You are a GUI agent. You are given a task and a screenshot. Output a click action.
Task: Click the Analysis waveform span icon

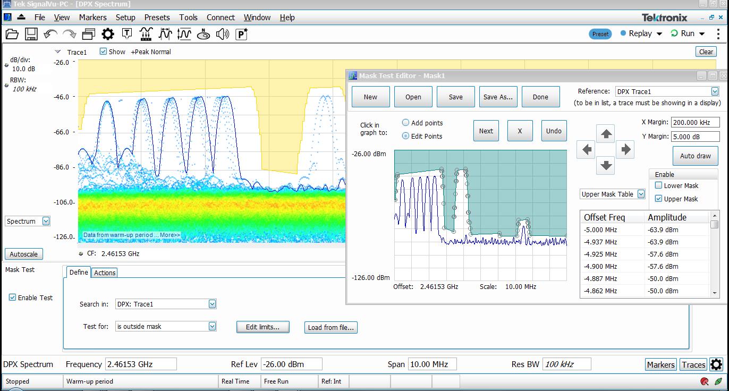(x=165, y=35)
